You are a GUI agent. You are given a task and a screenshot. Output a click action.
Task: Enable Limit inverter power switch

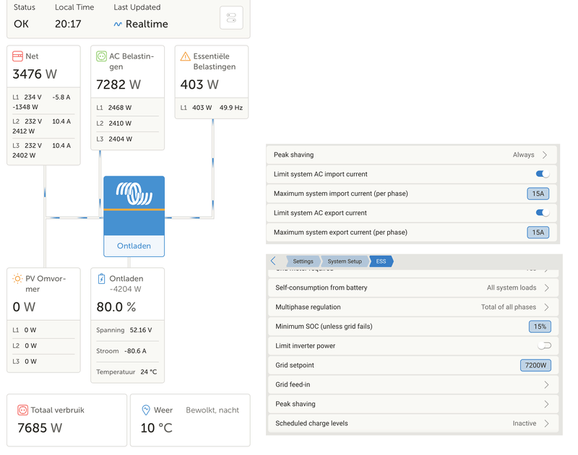544,346
